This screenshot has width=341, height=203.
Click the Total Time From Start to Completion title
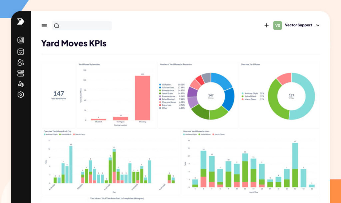(x=117, y=198)
